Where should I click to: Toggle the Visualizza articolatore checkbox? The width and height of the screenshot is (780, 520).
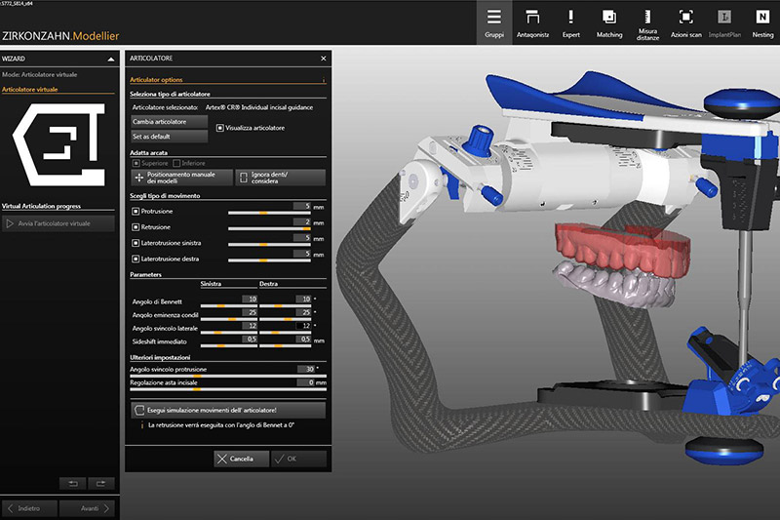(218, 128)
